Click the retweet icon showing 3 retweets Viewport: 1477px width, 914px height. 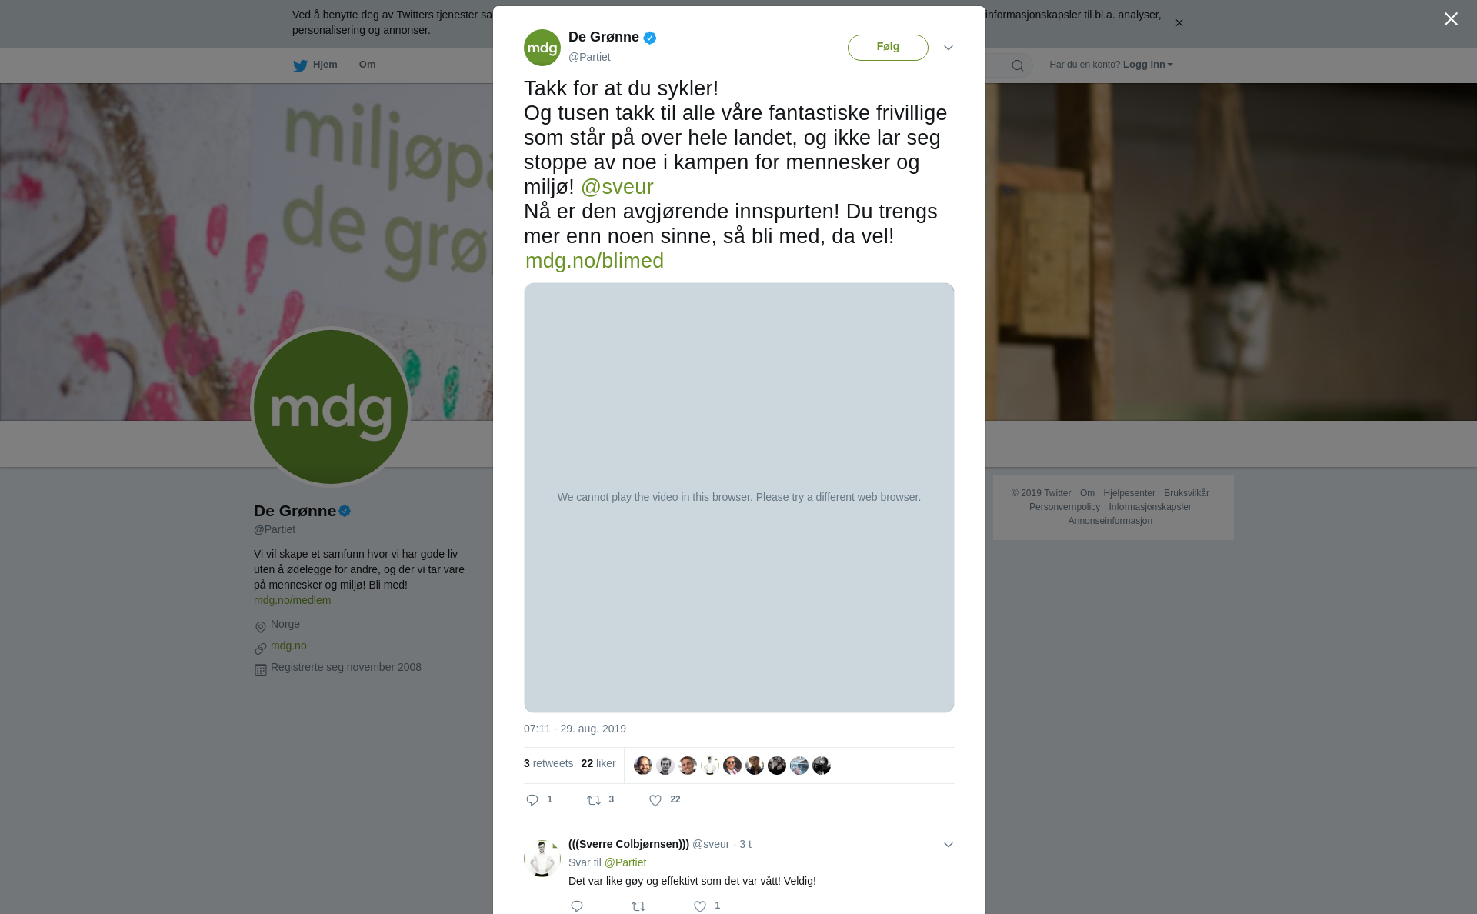click(594, 800)
